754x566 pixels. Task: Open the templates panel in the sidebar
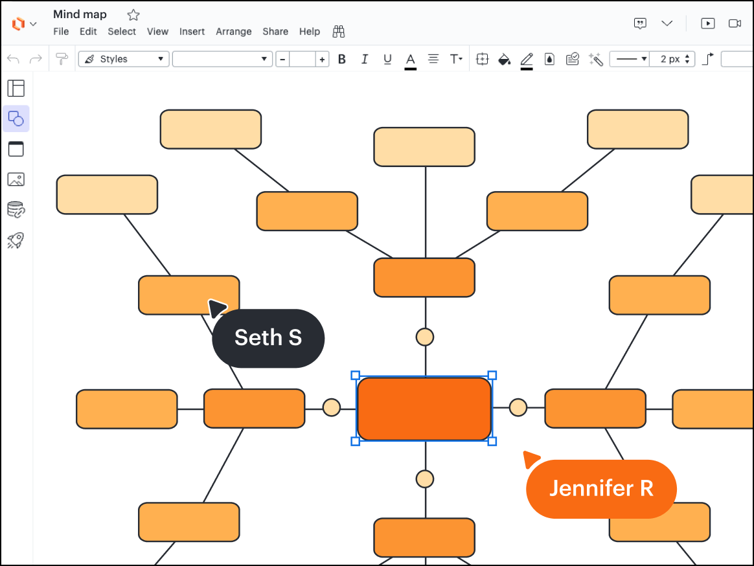[16, 88]
